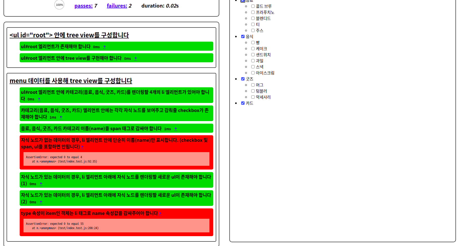
Task: Open the passes link
Action: [x=84, y=6]
